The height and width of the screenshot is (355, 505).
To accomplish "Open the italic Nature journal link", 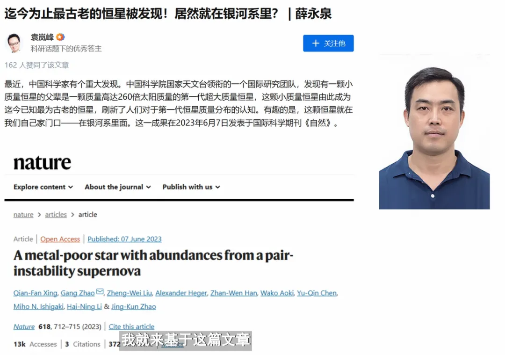I will 24,326.
